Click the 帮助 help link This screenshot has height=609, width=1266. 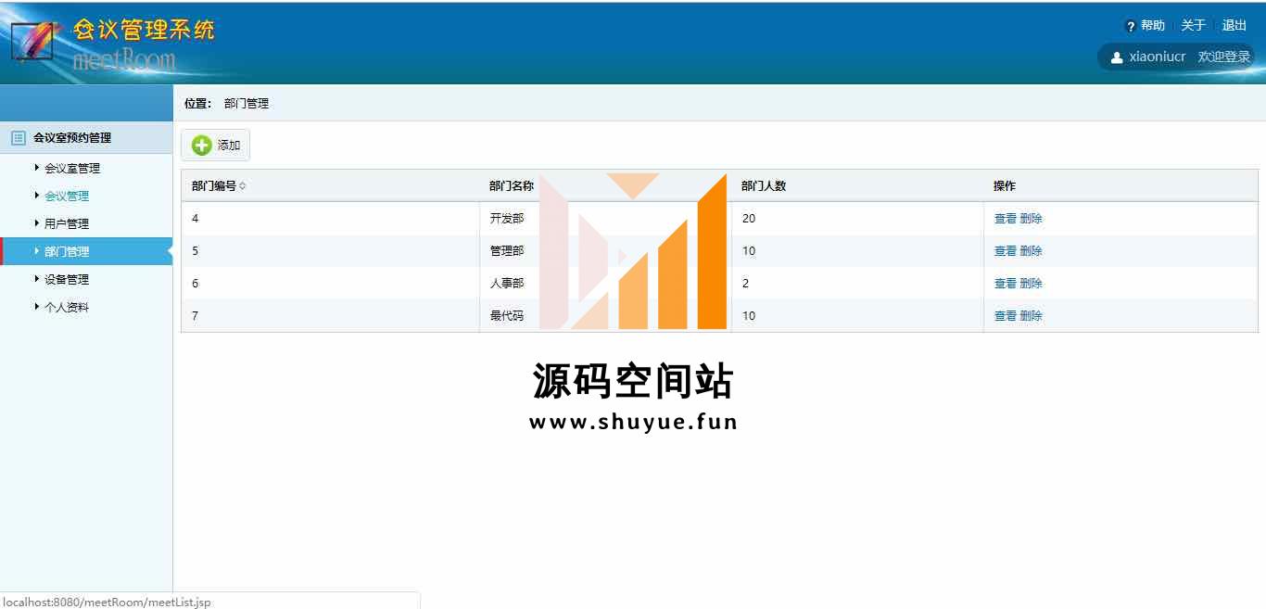click(x=1153, y=26)
